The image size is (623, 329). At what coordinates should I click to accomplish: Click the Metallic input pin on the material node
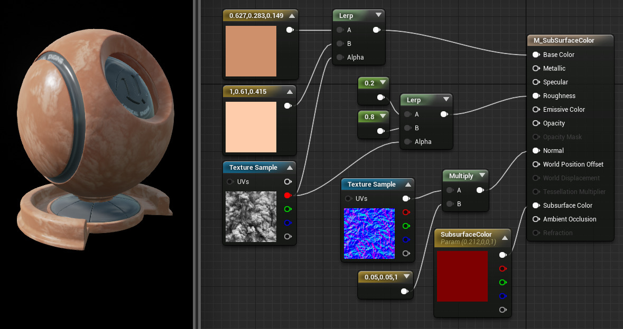pyautogui.click(x=536, y=69)
